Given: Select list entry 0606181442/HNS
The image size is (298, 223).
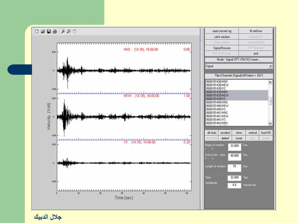Looking at the screenshot, I should 237,123.
